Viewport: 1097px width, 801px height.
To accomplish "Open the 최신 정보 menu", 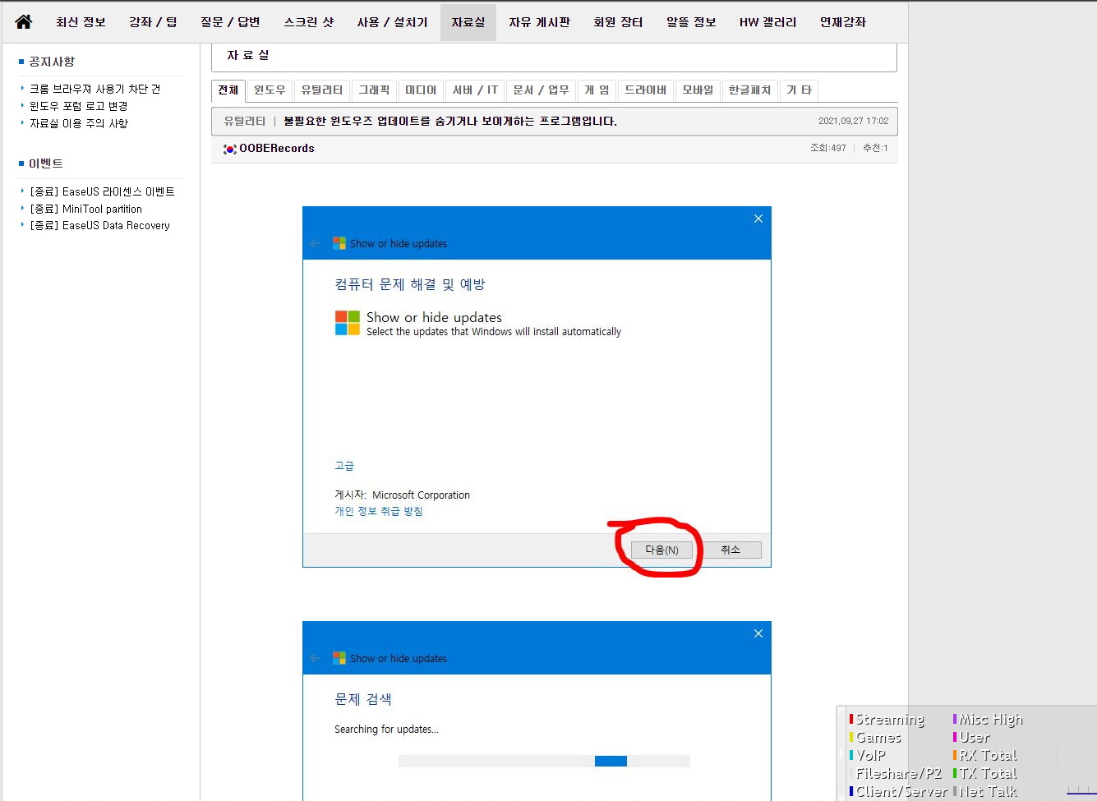I will click(81, 22).
